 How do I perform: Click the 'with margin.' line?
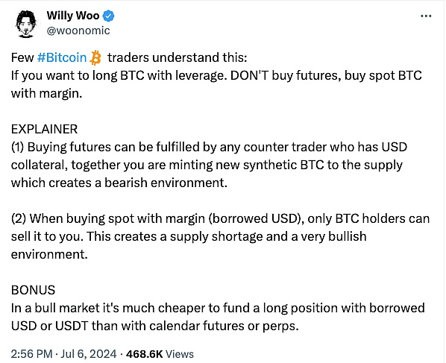click(x=47, y=93)
